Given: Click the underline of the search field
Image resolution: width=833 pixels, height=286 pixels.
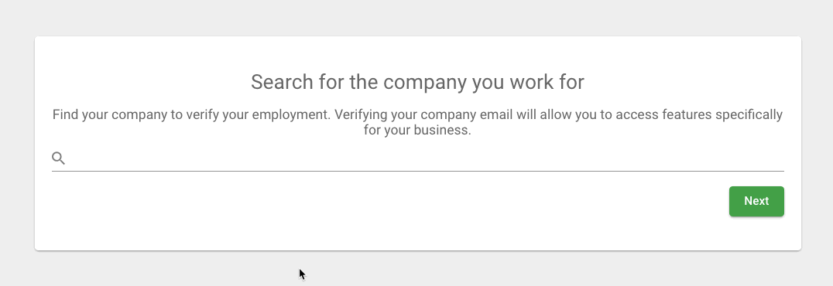Looking at the screenshot, I should point(417,171).
